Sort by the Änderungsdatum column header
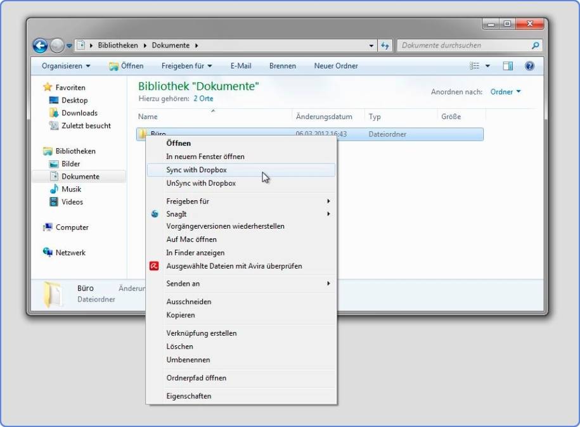 [x=324, y=117]
